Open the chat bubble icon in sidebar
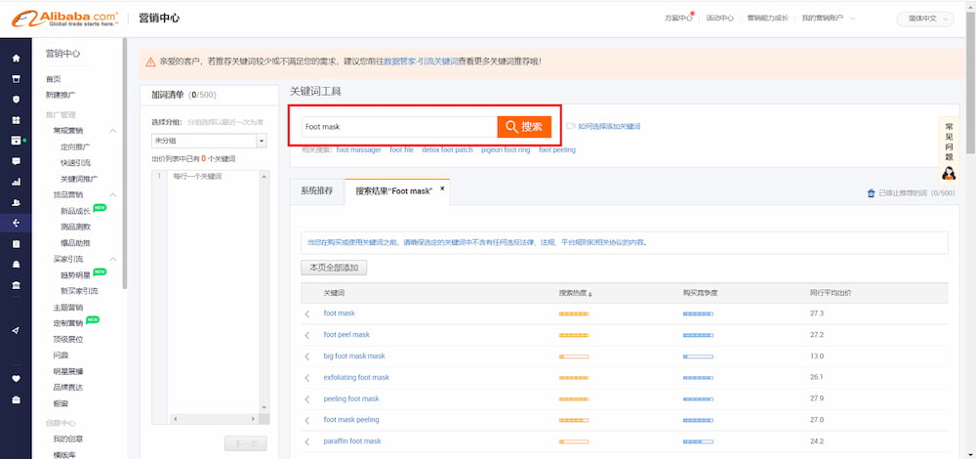The height and width of the screenshot is (459, 976). click(x=17, y=161)
